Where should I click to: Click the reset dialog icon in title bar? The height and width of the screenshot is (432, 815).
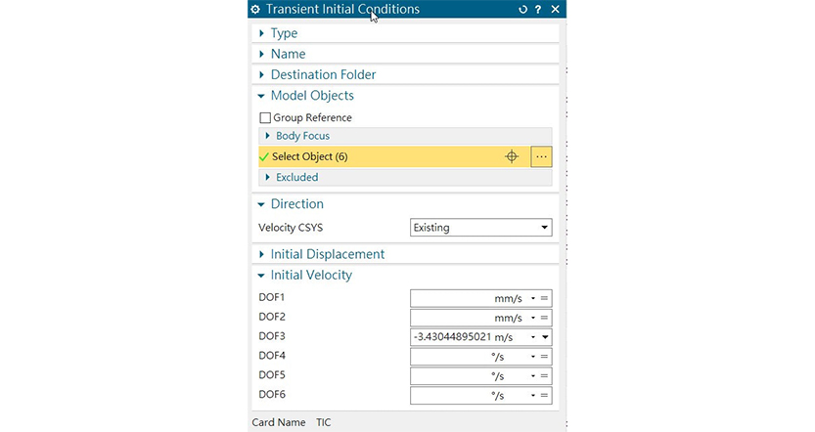pyautogui.click(x=522, y=10)
